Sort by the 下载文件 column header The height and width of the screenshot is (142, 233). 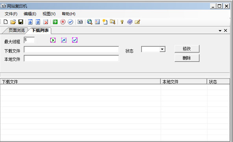pyautogui.click(x=80, y=82)
